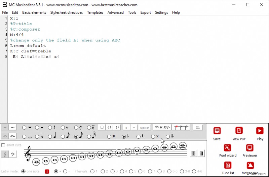Viewport: 269px width, 177px height.
Task: Choose the sharp (#) accidental
Action: click(x=109, y=137)
